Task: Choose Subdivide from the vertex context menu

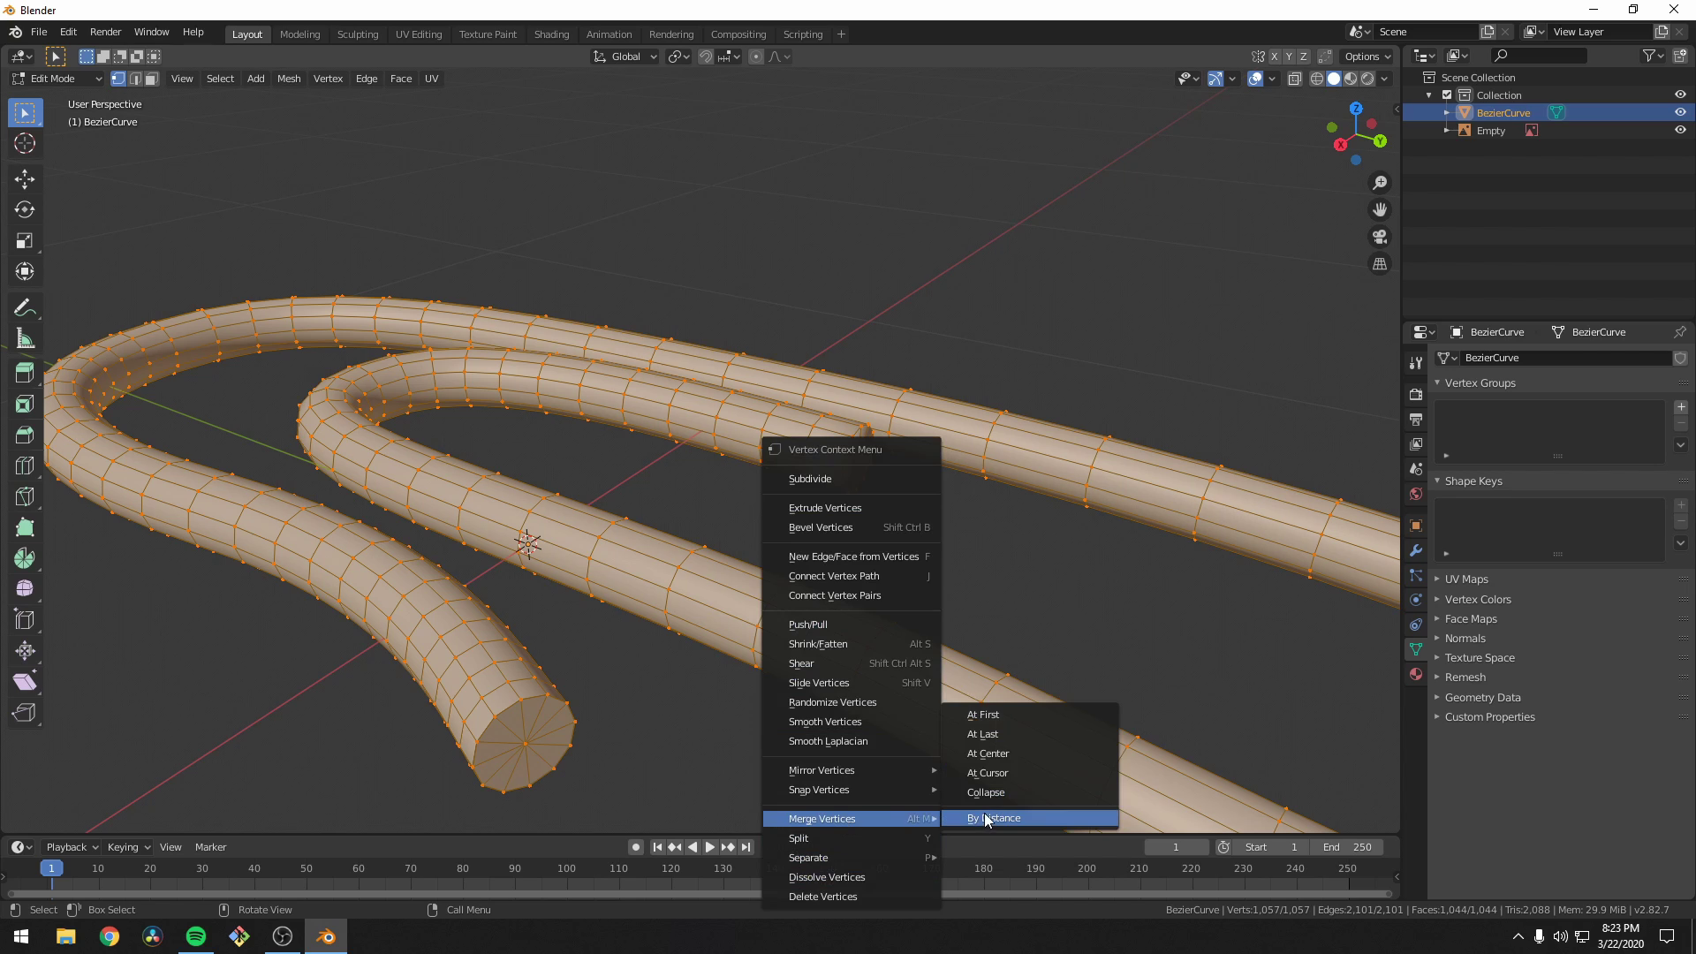Action: pos(809,479)
